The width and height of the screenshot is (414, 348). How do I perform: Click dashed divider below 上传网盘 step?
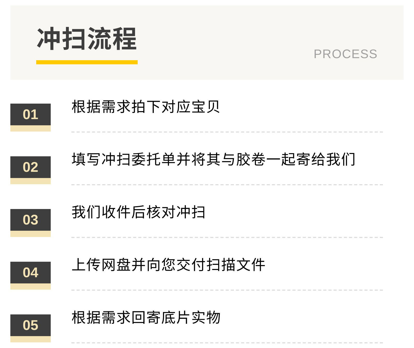[x=227, y=290]
